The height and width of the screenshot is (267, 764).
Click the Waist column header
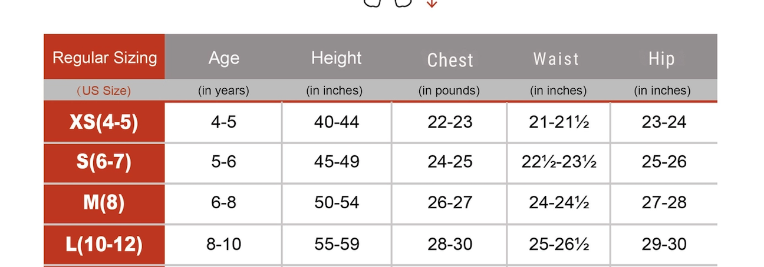click(556, 59)
